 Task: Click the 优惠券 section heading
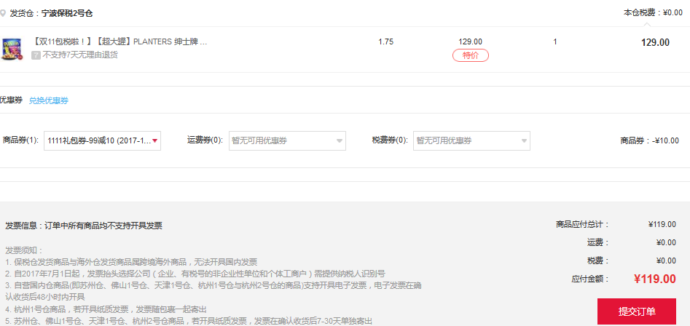12,100
